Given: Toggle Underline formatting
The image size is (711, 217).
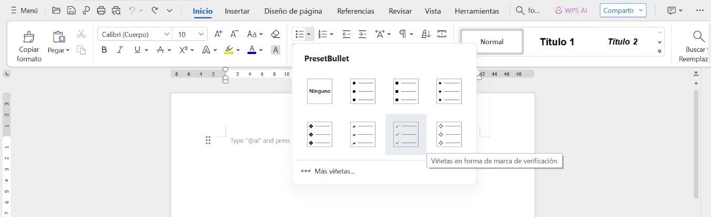Looking at the screenshot, I should pyautogui.click(x=137, y=50).
